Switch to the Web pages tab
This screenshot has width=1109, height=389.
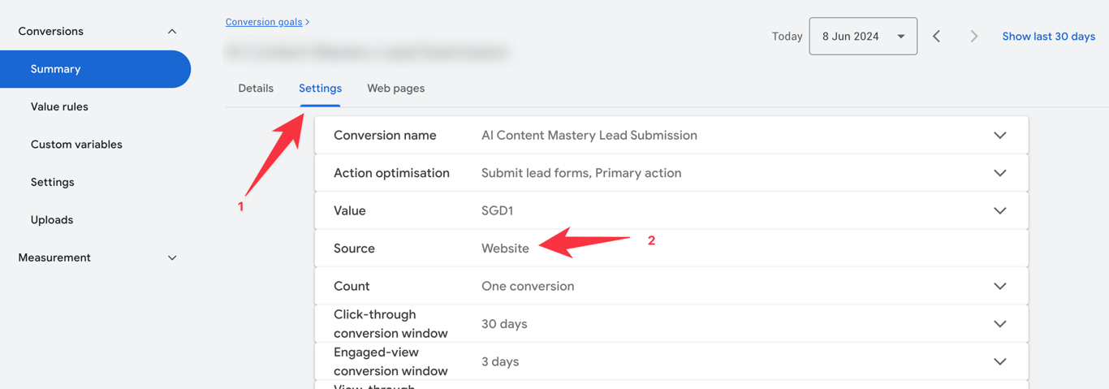point(396,89)
